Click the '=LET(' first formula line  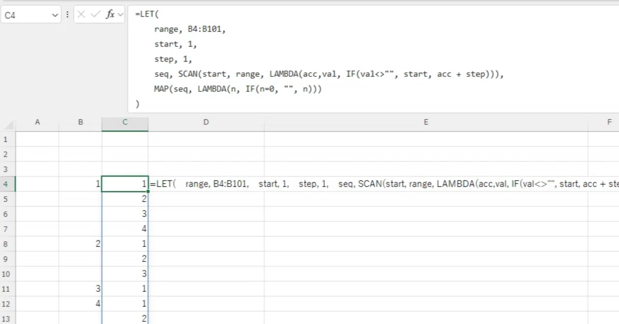click(147, 14)
